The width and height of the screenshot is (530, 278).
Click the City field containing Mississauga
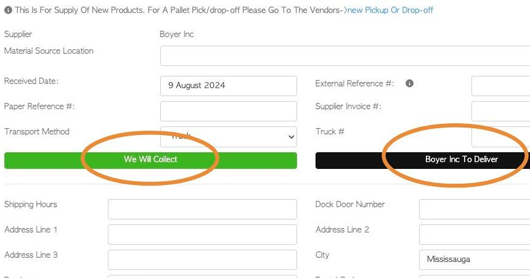[x=475, y=260]
